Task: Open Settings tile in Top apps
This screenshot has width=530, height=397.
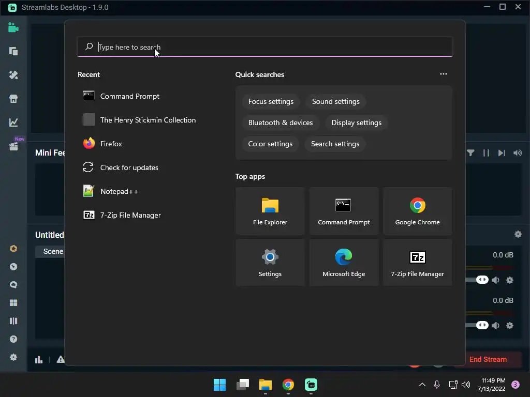Action: point(270,263)
